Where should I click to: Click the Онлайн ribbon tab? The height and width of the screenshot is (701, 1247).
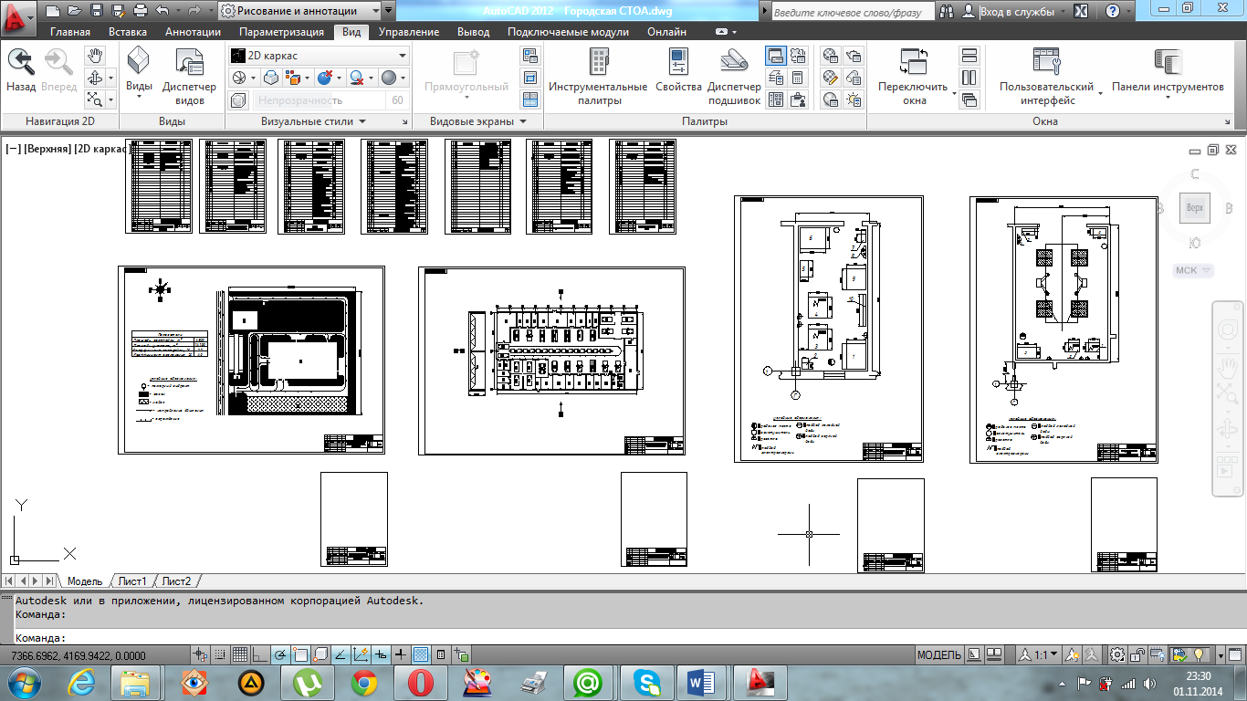point(667,32)
